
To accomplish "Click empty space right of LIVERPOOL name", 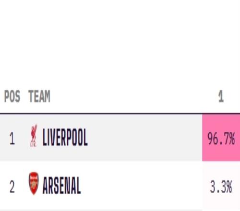I will click(x=144, y=138).
